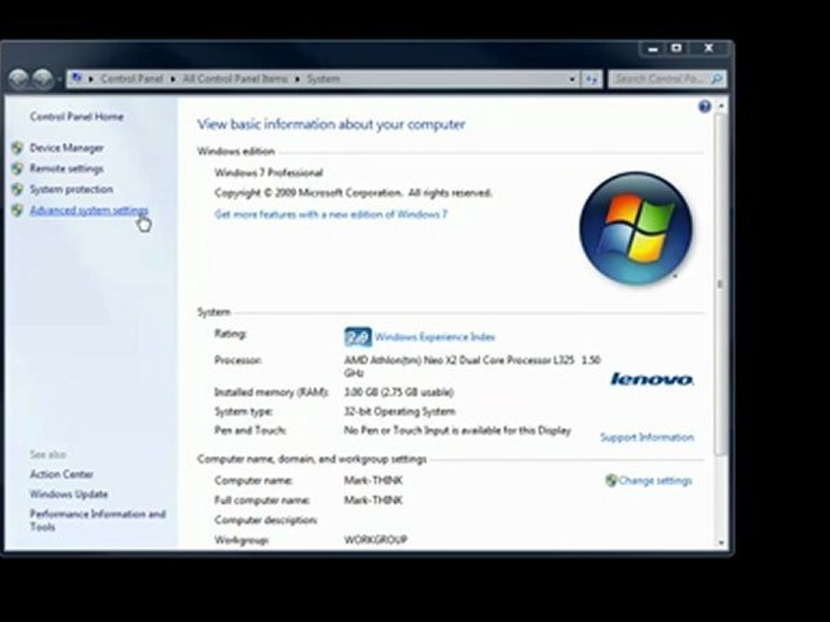
Task: Click Get more features with new edition link
Action: tap(331, 214)
